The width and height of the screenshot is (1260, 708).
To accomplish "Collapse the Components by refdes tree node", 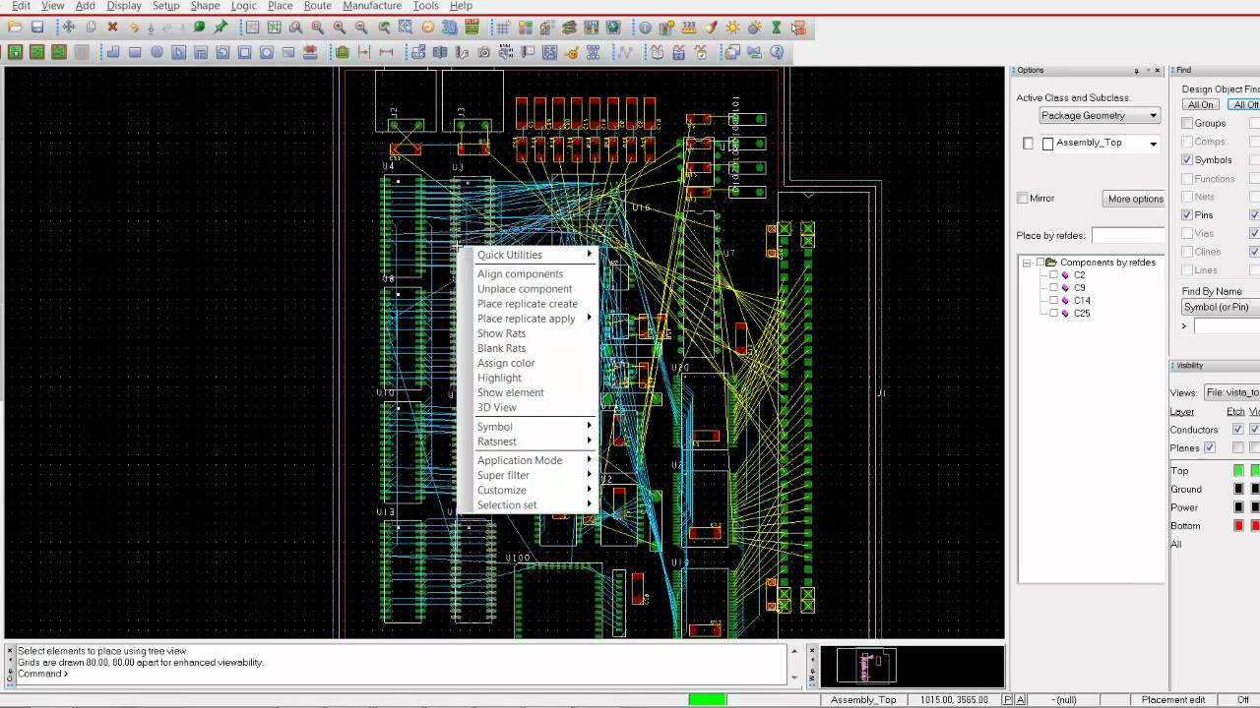I will click(x=1027, y=263).
